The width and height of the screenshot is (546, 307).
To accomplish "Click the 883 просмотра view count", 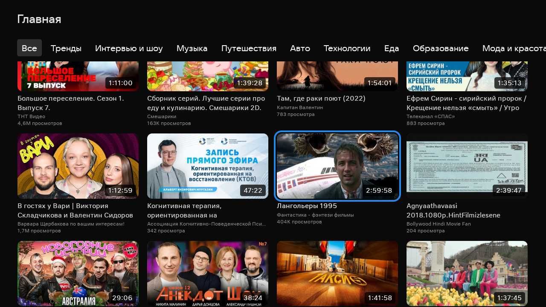I will (425, 123).
